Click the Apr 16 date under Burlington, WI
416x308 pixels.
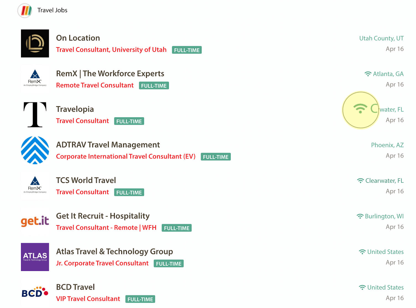(395, 227)
